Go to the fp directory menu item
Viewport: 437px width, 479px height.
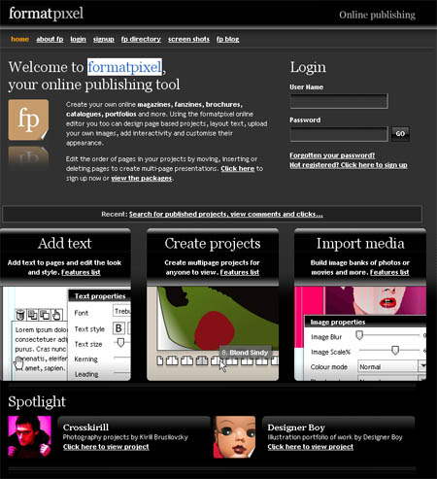tap(141, 39)
